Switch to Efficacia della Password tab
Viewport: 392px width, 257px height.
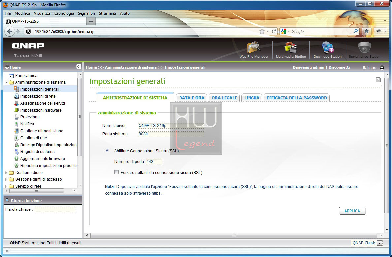297,98
